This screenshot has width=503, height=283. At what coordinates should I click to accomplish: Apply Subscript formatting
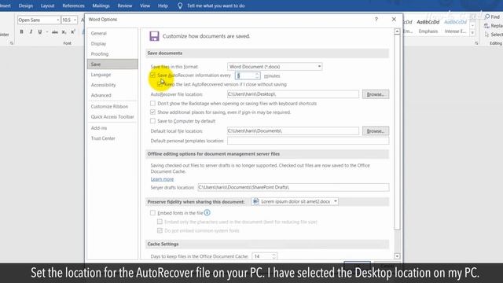point(64,31)
